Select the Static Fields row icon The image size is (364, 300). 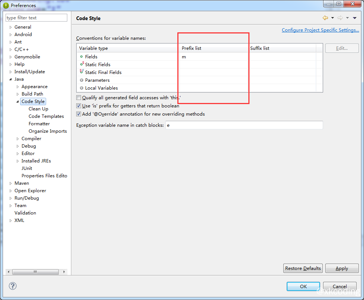[82, 64]
